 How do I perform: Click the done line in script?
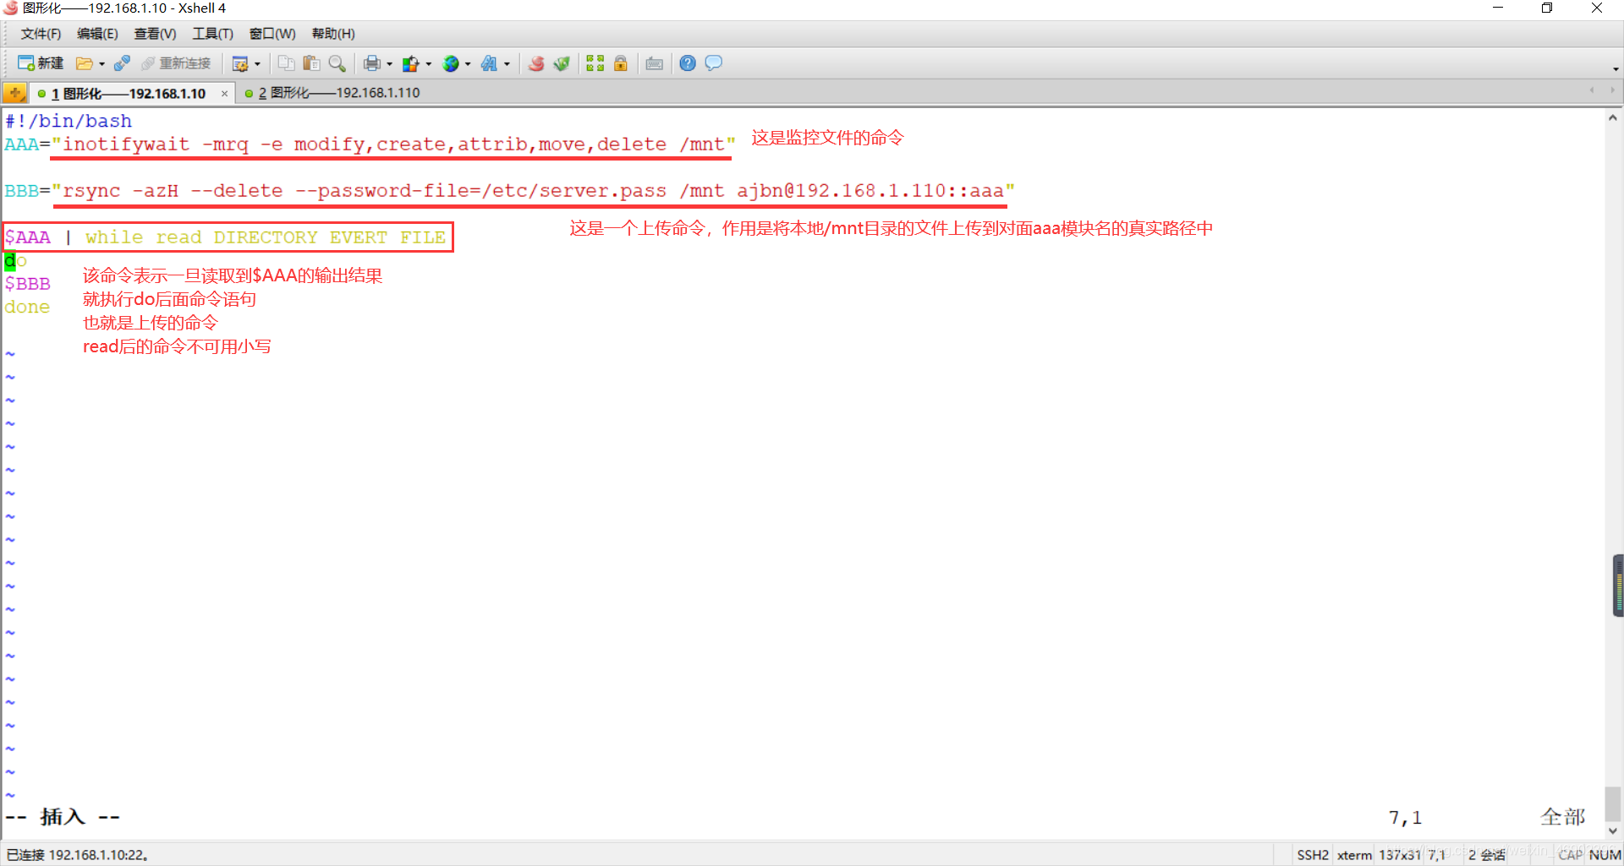click(27, 307)
